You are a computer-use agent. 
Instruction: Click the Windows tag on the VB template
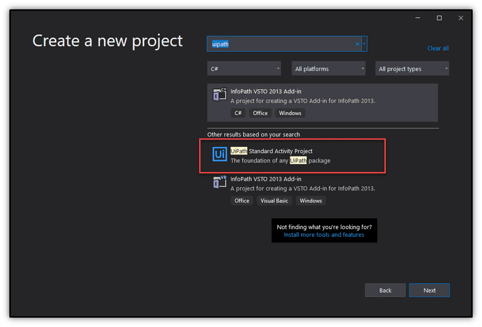pyautogui.click(x=310, y=200)
